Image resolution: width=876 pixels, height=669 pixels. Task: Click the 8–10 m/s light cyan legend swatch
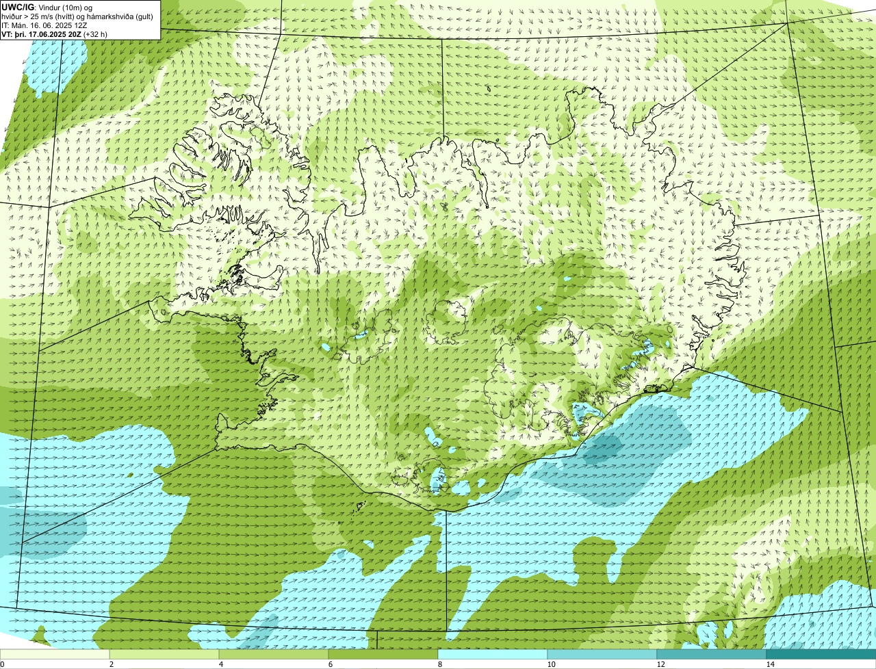(x=493, y=654)
